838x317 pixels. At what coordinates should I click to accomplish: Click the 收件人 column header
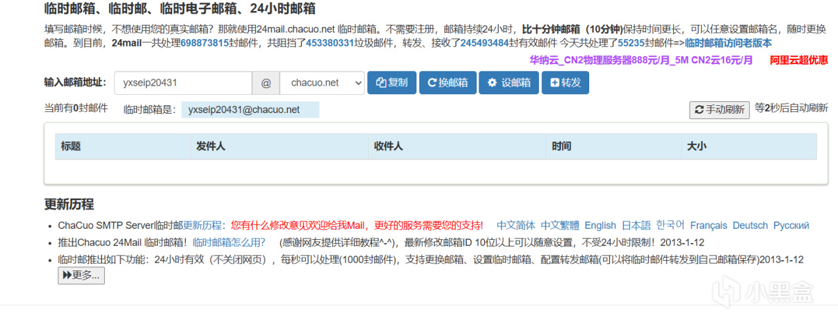[x=458, y=146]
